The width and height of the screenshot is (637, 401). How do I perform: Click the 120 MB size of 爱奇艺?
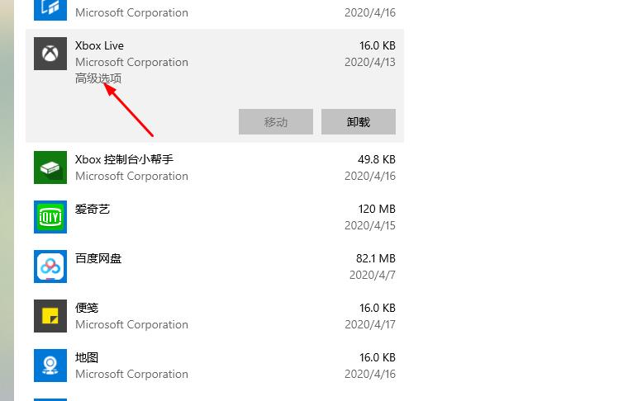[x=376, y=209]
